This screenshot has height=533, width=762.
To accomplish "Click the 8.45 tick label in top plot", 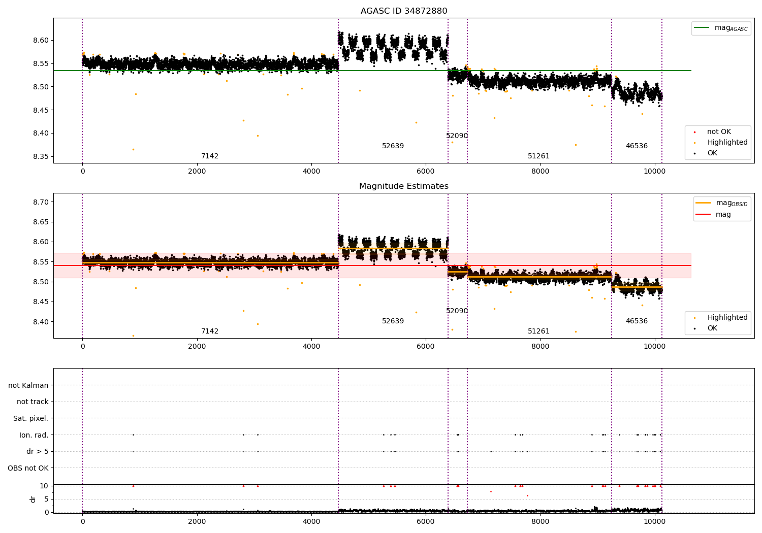I will [41, 110].
